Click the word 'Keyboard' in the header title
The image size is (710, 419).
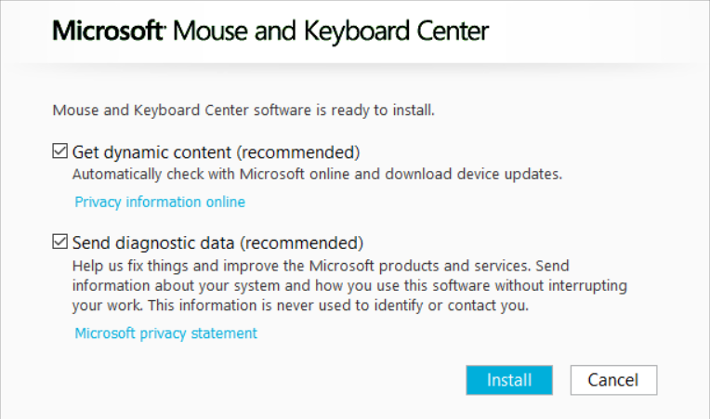(357, 33)
